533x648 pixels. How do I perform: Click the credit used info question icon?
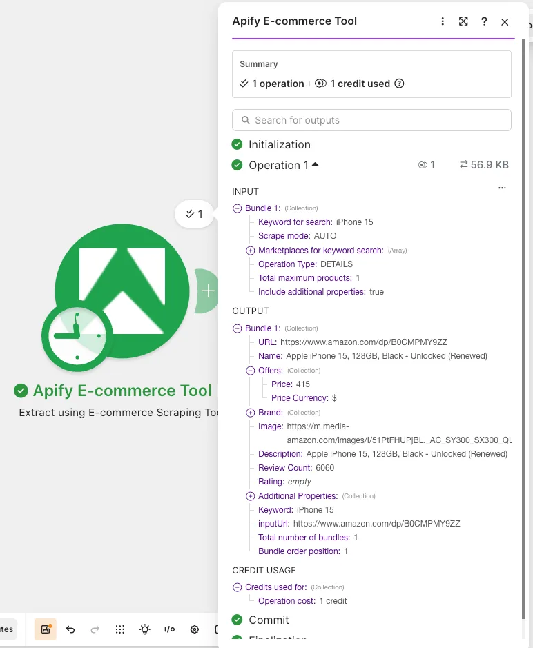pos(399,84)
